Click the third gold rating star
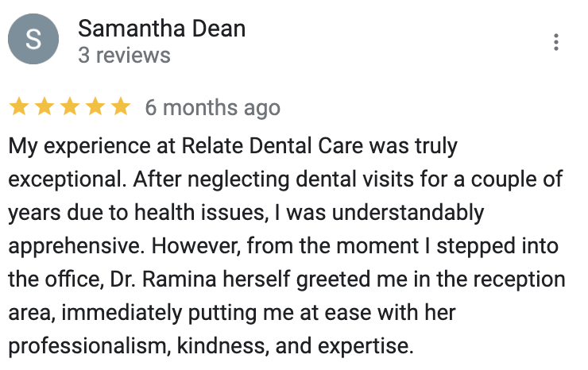 (70, 107)
